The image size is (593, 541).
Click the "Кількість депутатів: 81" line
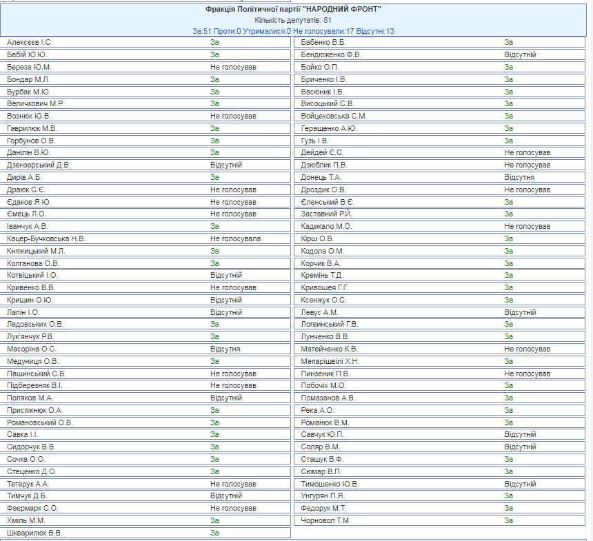coord(293,20)
